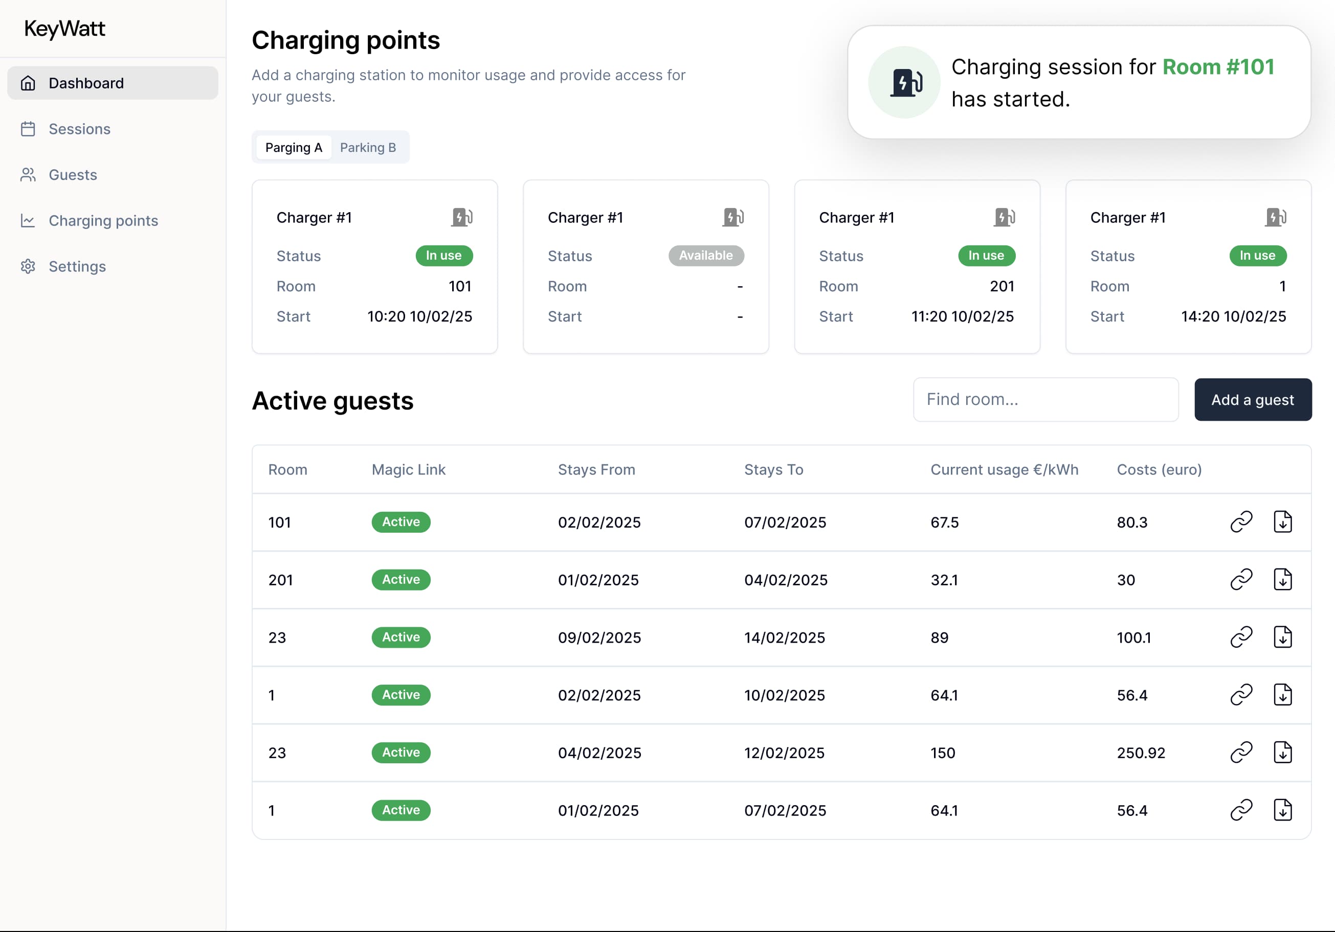The width and height of the screenshot is (1335, 932).
Task: Click the Charging points chart icon
Action: (x=28, y=221)
